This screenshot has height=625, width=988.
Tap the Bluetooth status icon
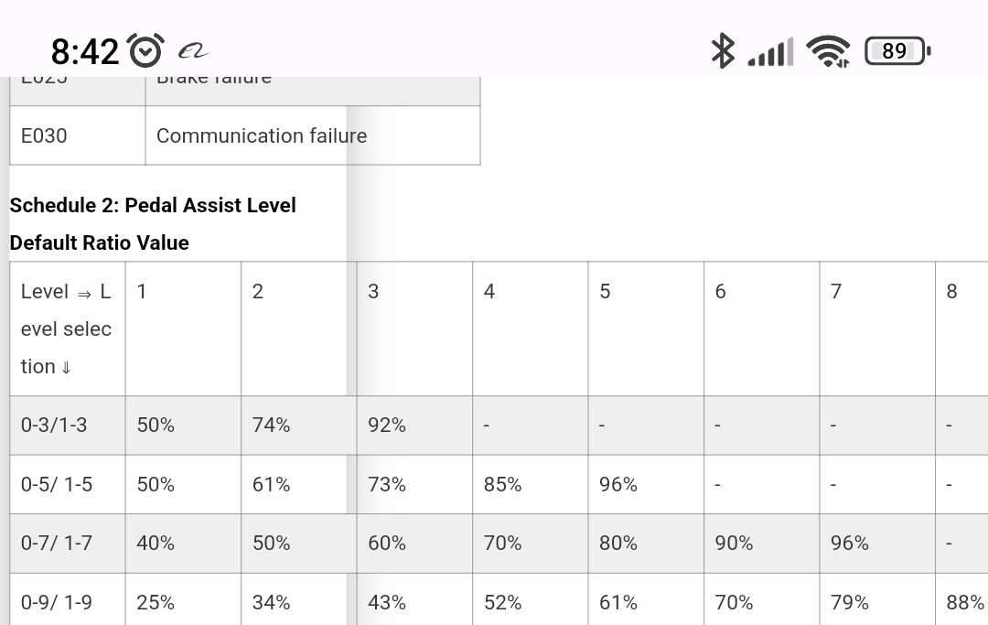click(722, 51)
